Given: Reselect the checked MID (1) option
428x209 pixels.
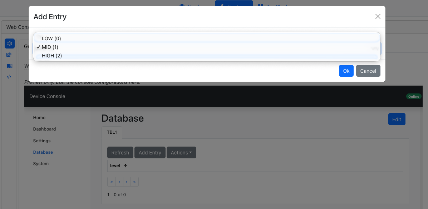Looking at the screenshot, I should coord(50,47).
